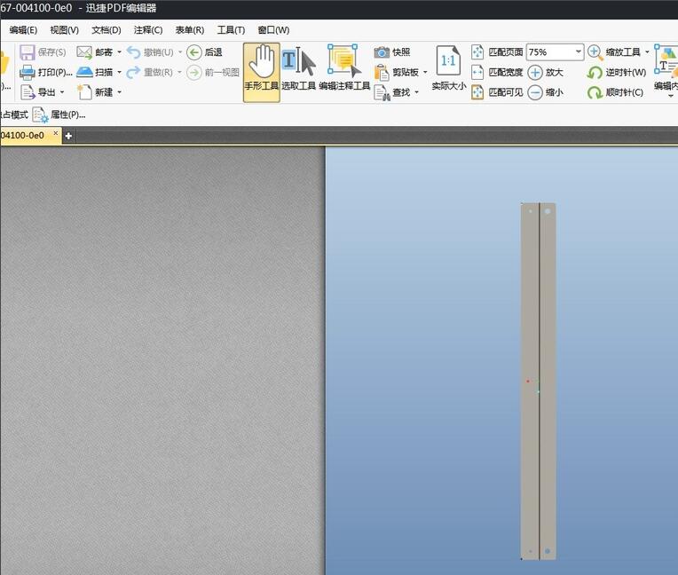Image resolution: width=678 pixels, height=575 pixels.
Task: Open the zoom percentage 75% dropdown
Action: 578,52
